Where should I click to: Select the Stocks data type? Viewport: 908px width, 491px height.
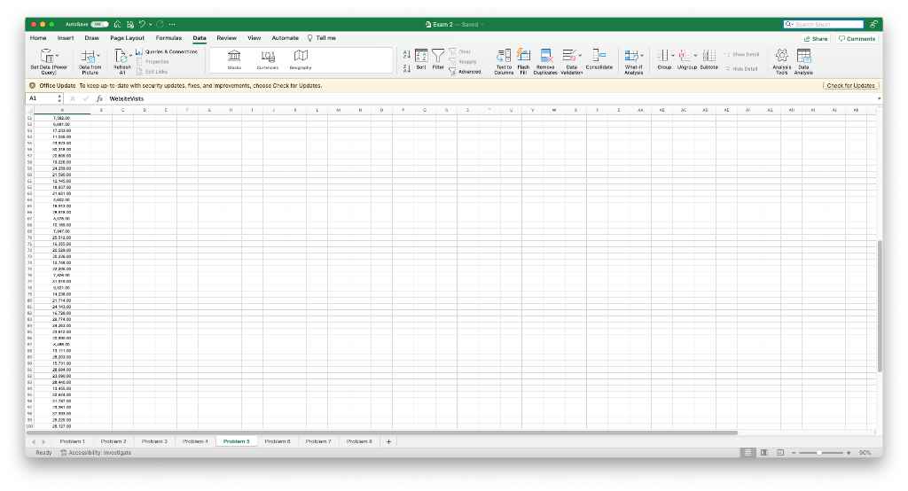tap(234, 59)
